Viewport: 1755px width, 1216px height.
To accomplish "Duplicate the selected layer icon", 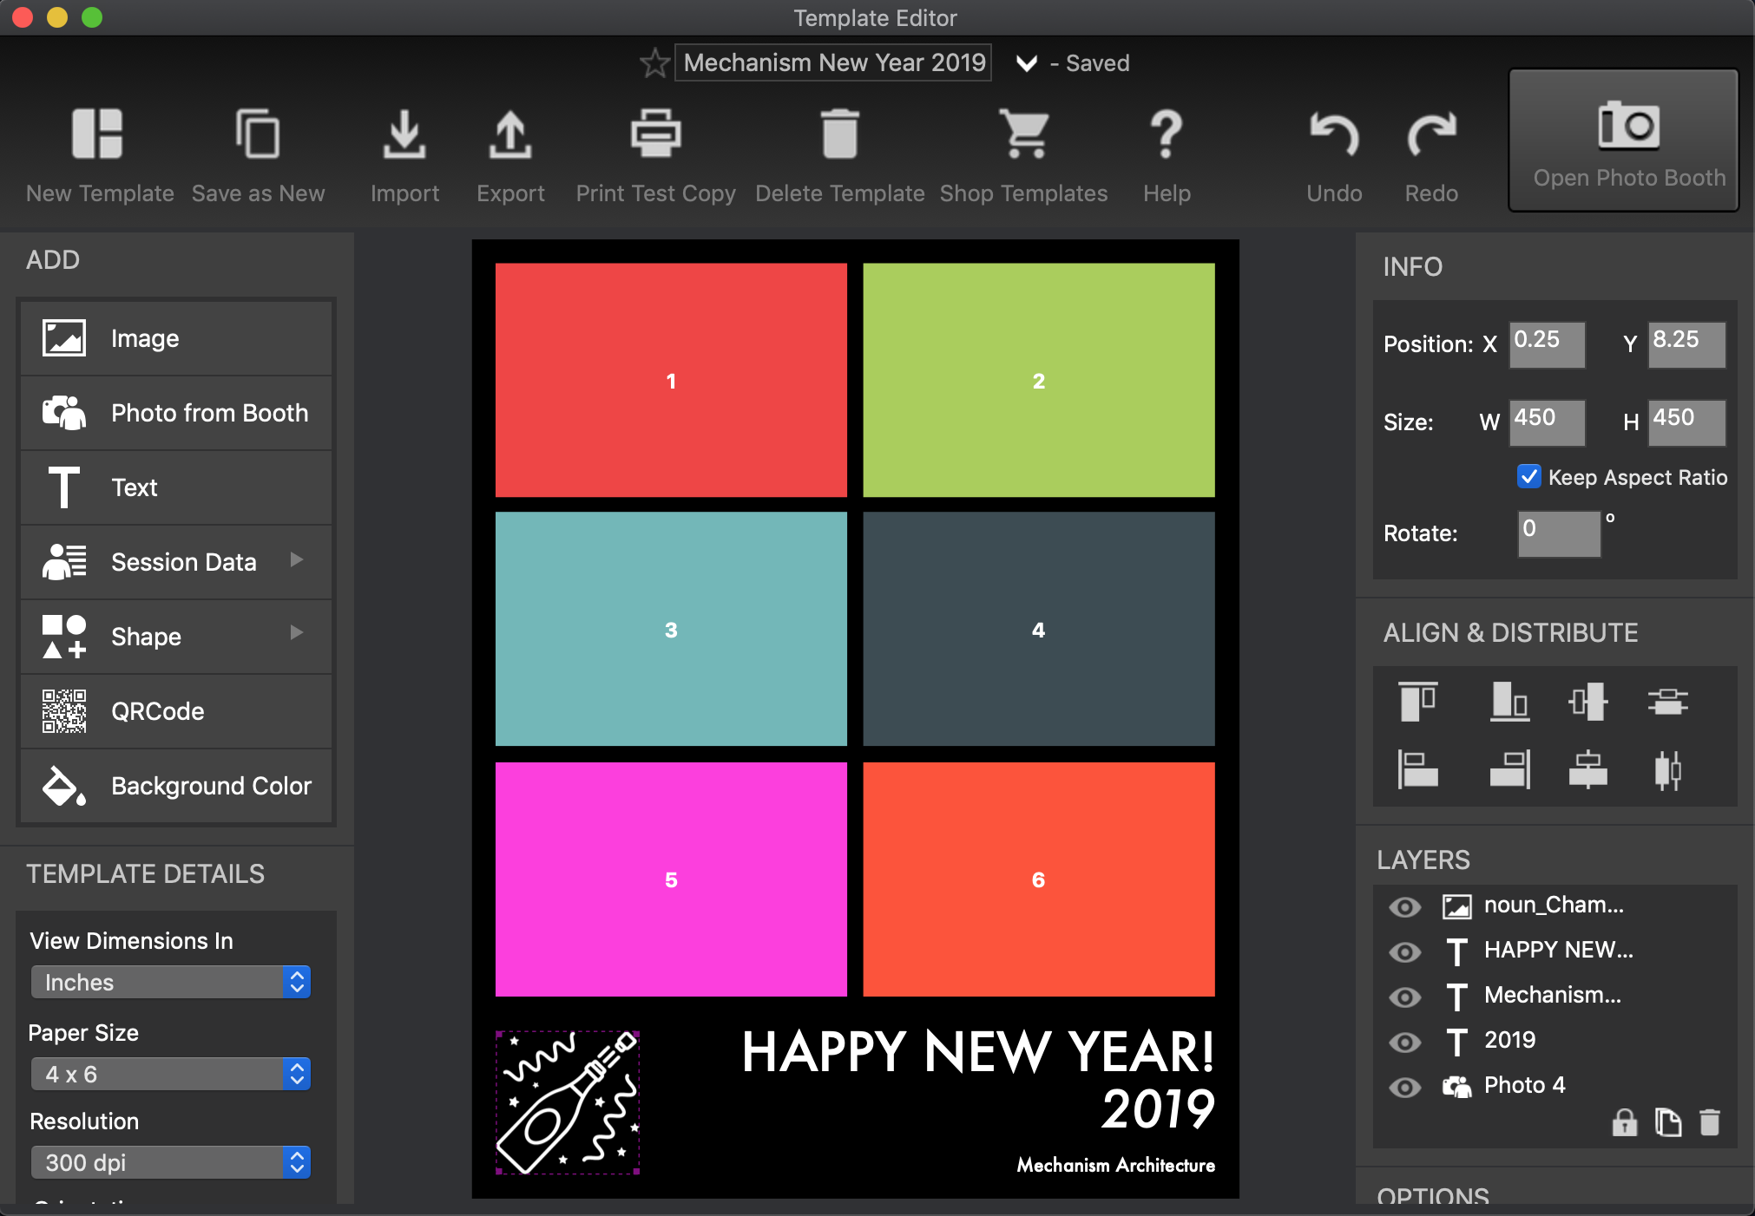I will 1667,1122.
